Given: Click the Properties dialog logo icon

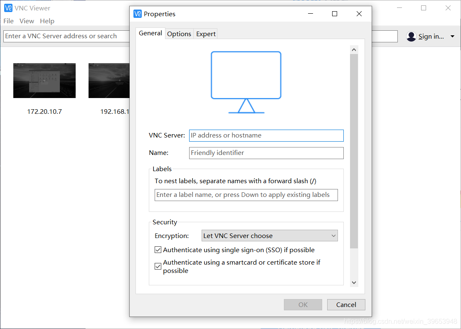Looking at the screenshot, I should tap(137, 14).
